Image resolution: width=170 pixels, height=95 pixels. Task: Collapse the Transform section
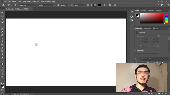(x=136, y=36)
